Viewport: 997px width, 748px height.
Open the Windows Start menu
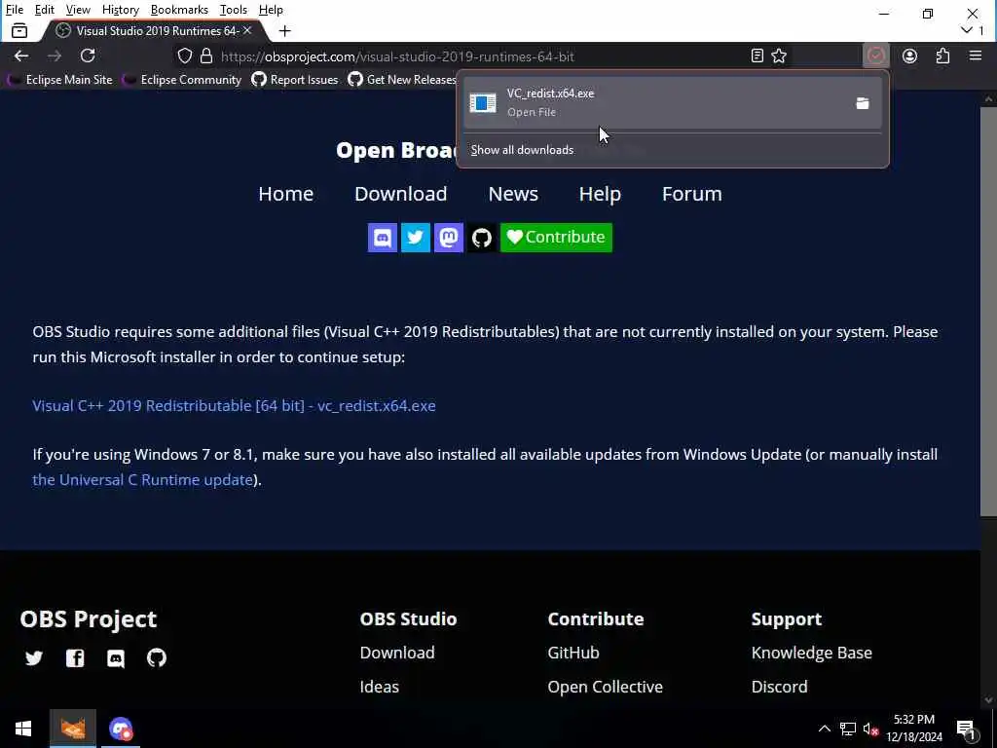pos(23,729)
